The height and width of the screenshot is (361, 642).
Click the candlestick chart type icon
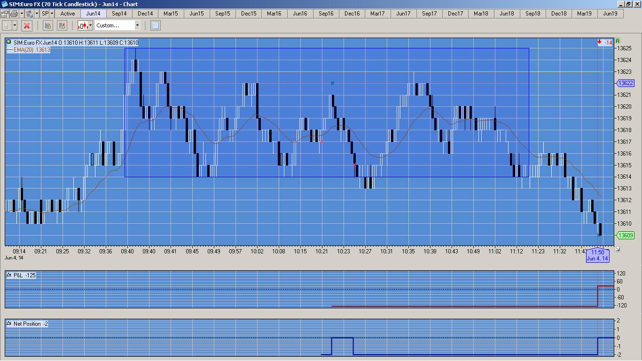[83, 25]
